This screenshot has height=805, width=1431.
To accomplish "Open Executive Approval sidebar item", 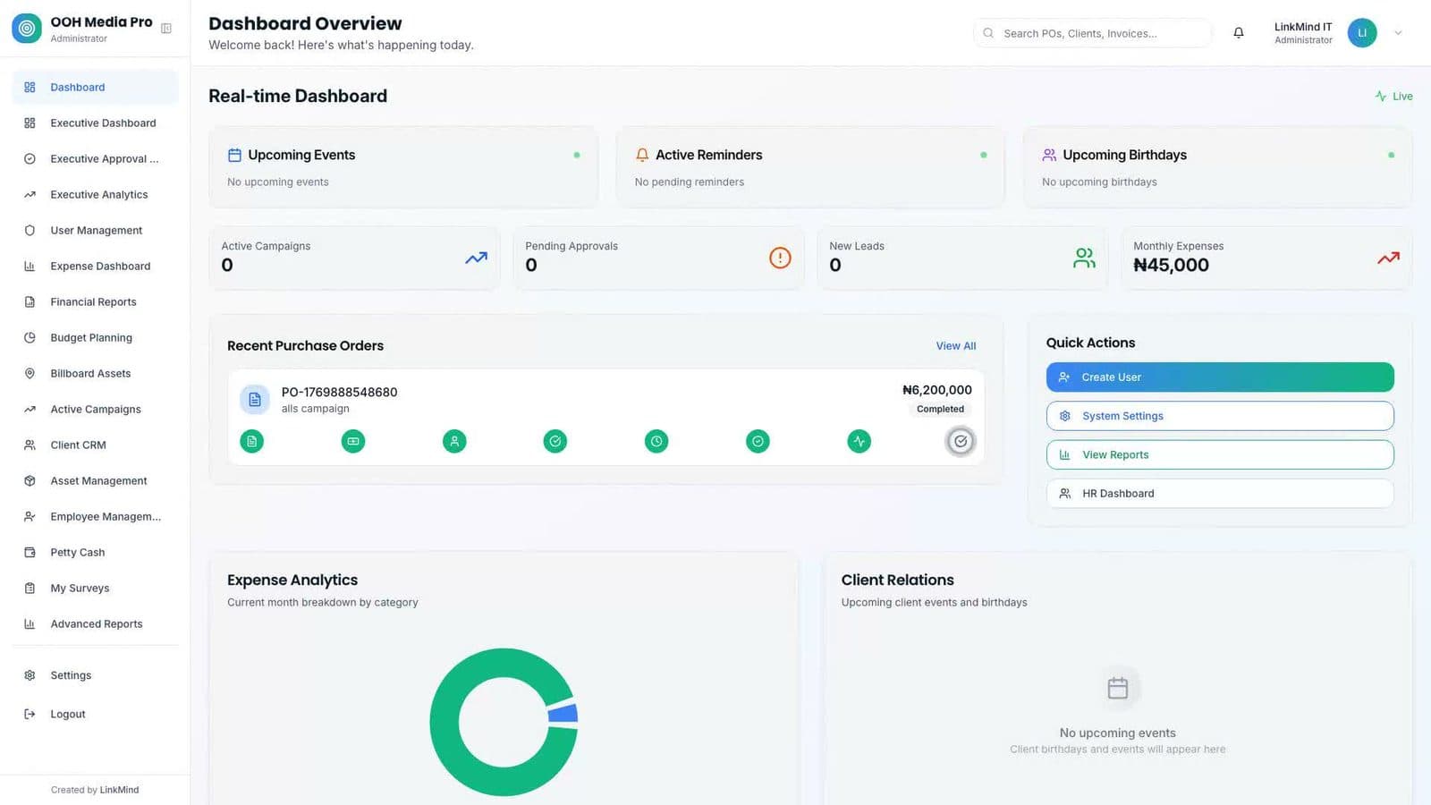I will coord(95,158).
